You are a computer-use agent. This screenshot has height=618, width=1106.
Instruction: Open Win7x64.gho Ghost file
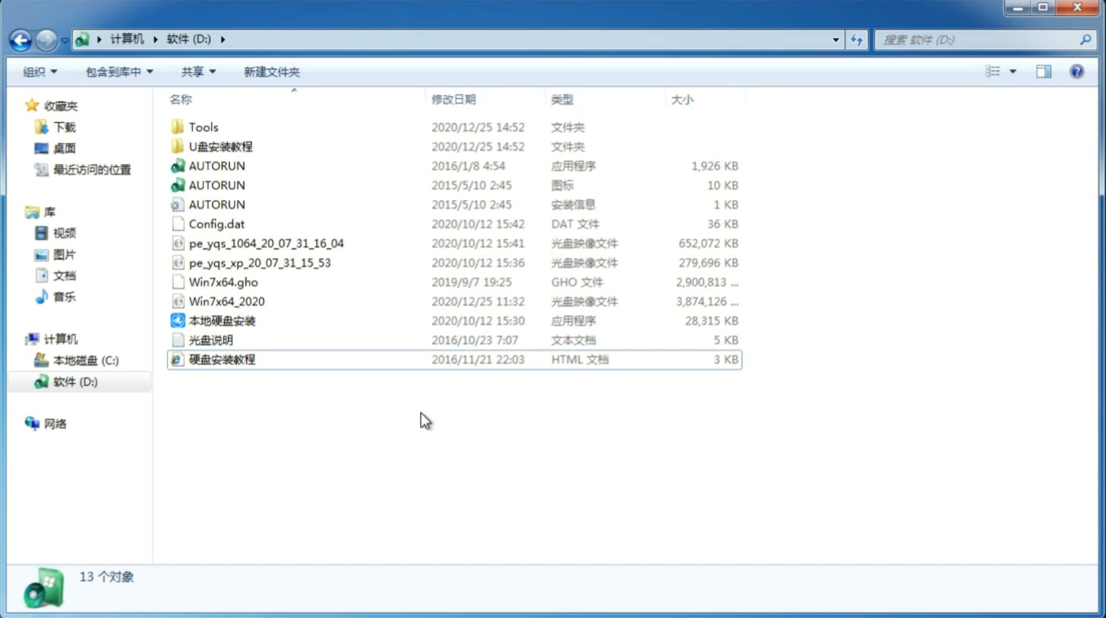[x=224, y=282]
